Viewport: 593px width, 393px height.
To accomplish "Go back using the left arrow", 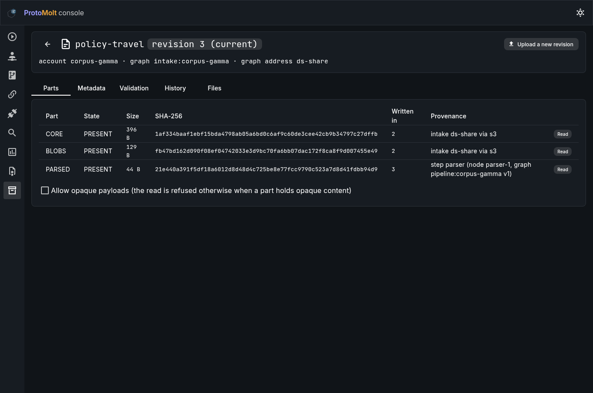I will point(48,44).
